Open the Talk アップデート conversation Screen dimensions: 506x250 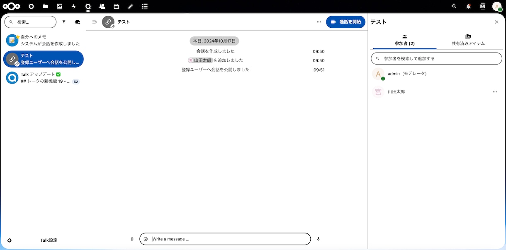click(43, 78)
